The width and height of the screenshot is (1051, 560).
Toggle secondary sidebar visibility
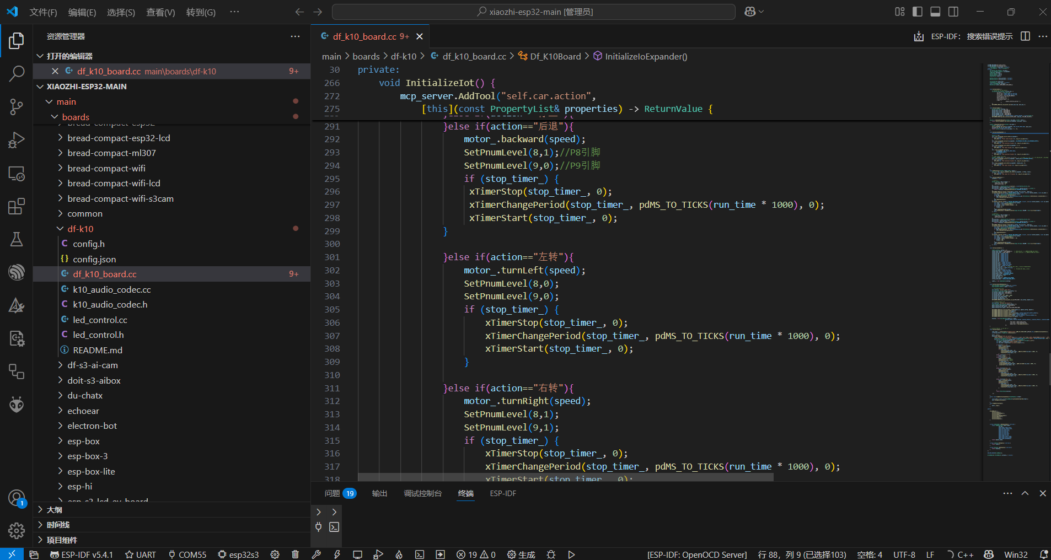pyautogui.click(x=953, y=12)
